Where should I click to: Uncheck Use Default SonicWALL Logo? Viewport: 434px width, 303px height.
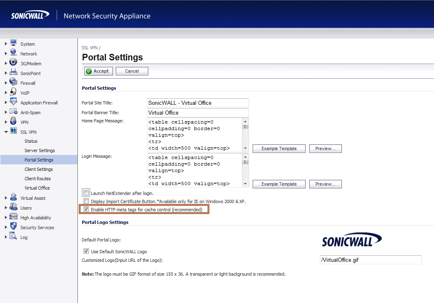tap(86, 251)
